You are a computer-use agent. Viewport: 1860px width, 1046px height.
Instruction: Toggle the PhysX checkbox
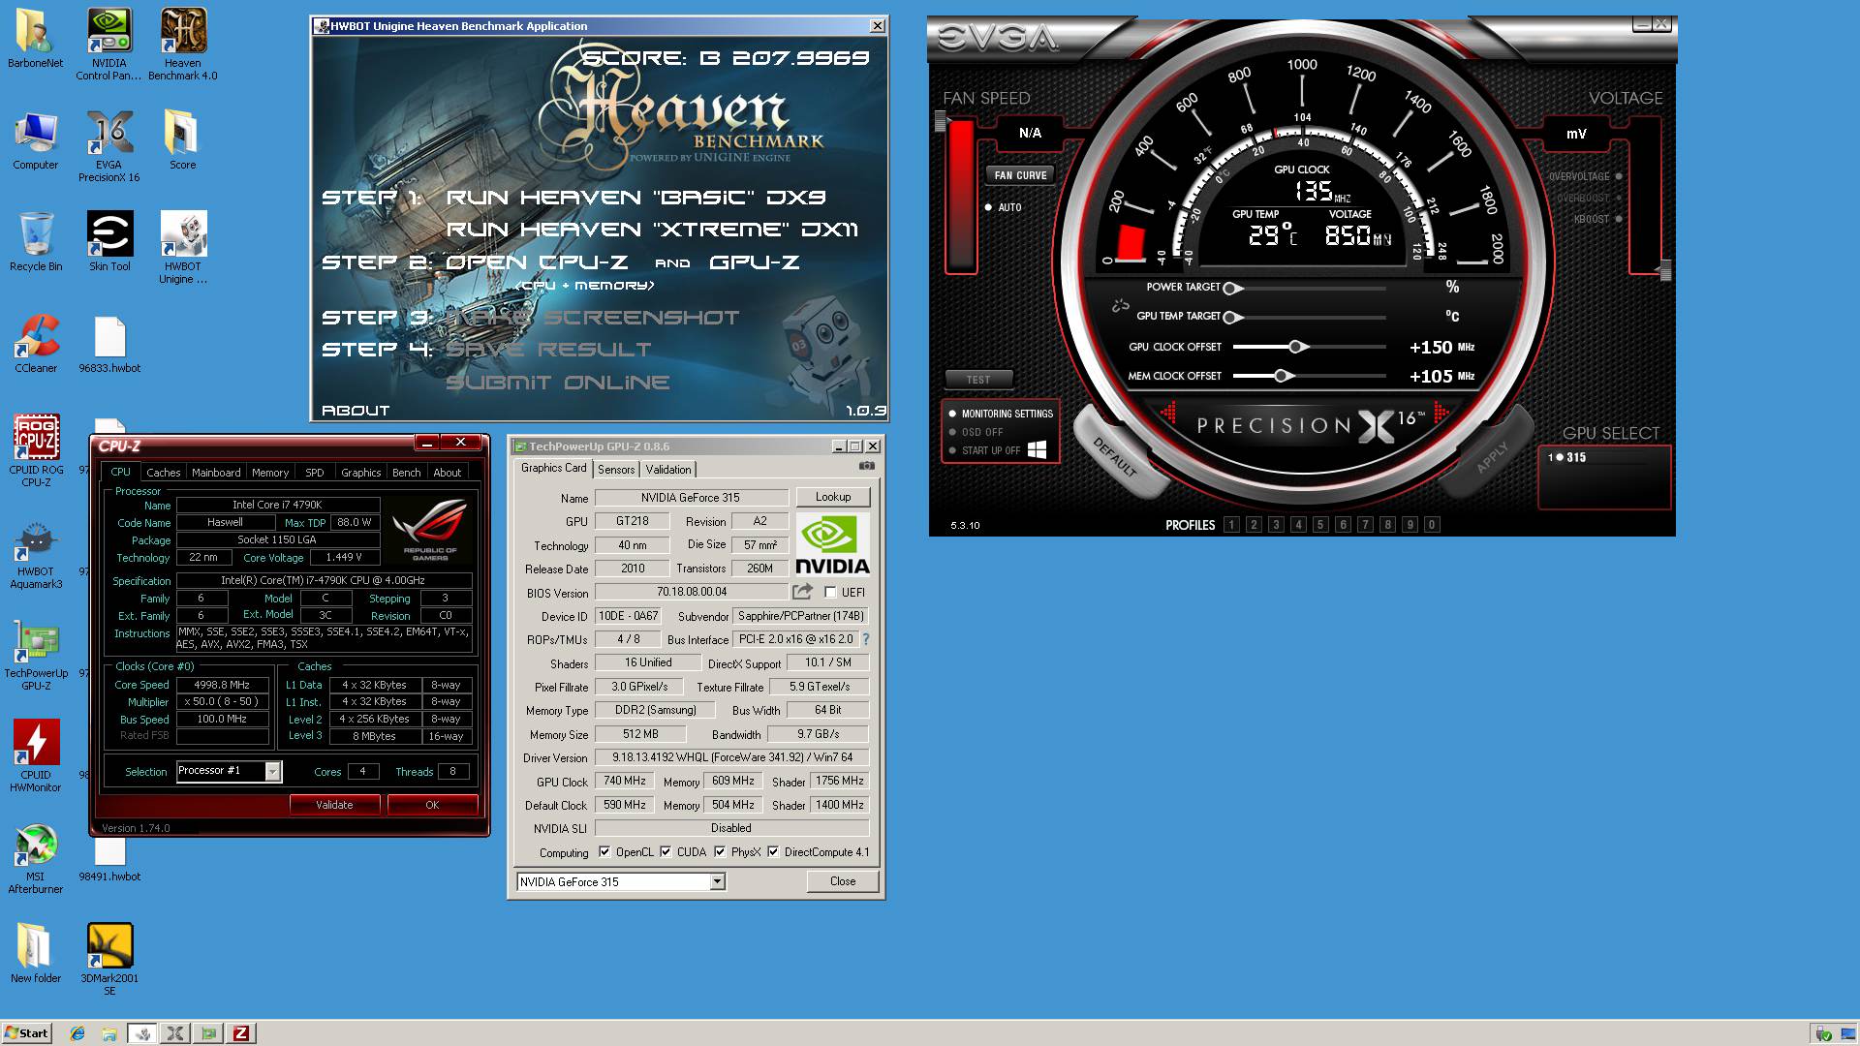[x=720, y=852]
